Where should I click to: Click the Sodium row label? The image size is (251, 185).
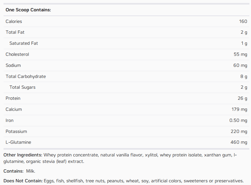tap(13, 66)
